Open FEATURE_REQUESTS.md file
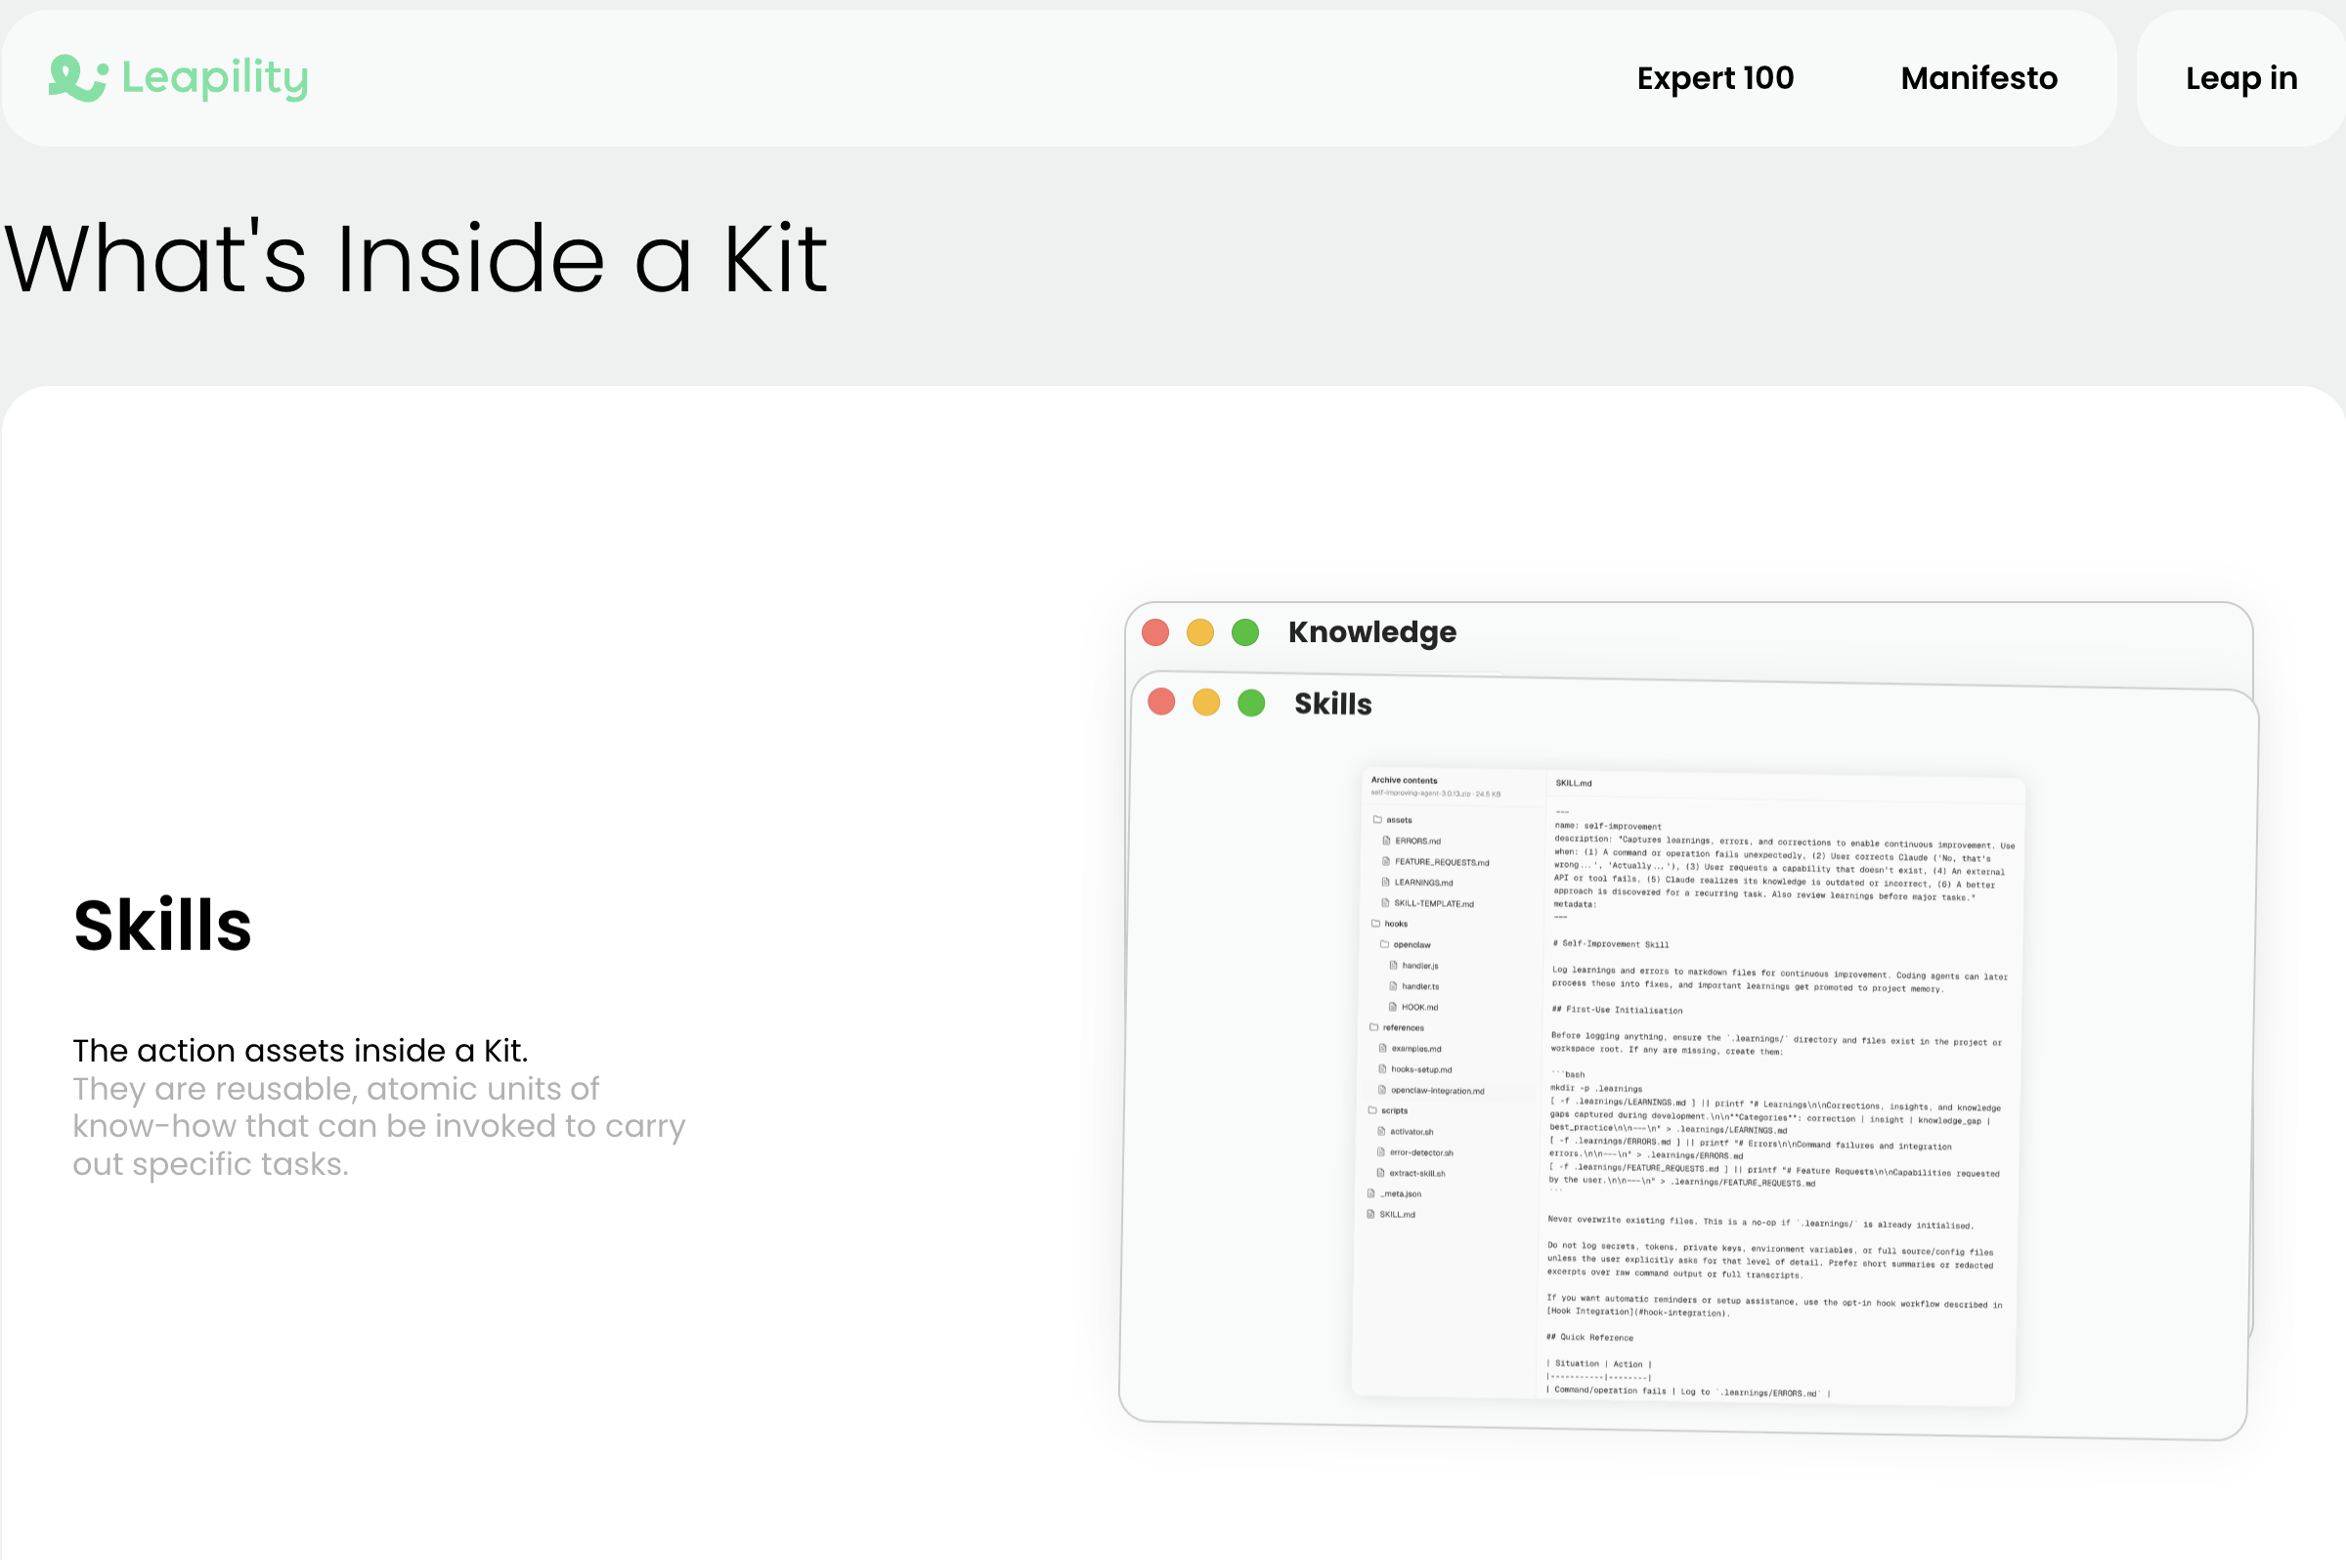Screen dimensions: 2346x1560 click(x=1435, y=861)
